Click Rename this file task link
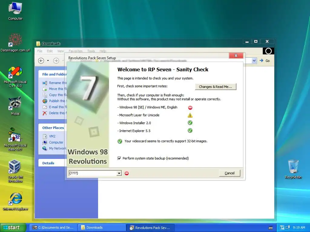Image resolution: width=310 pixels, height=232 pixels. click(x=55, y=83)
